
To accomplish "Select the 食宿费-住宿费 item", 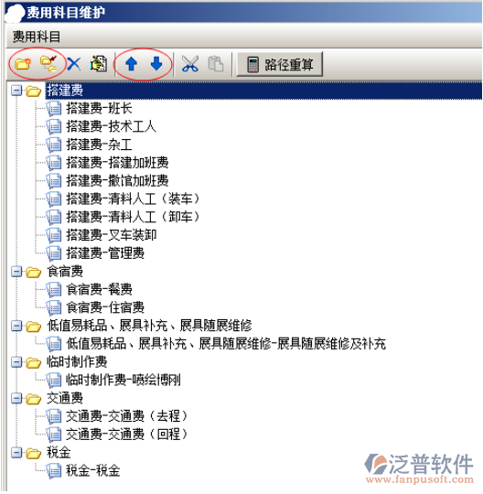I will click(105, 307).
